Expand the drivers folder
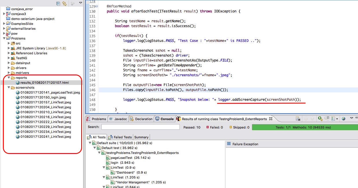Screen dimensions: 358x188 click(9, 68)
